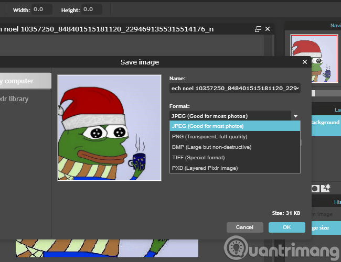This screenshot has width=341, height=262.
Task: Choose PNG (Transparent, full quality) format
Action: point(235,137)
